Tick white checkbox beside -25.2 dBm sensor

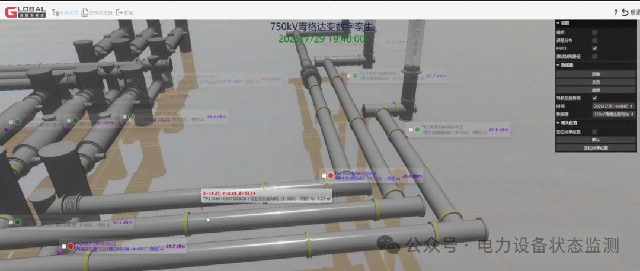[x=63, y=246]
